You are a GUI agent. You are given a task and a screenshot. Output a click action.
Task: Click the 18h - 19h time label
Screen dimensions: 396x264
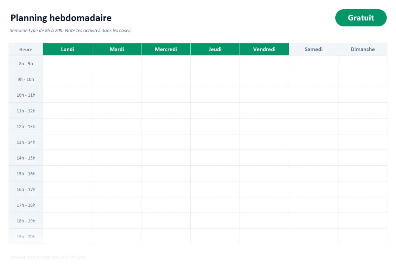(x=26, y=221)
